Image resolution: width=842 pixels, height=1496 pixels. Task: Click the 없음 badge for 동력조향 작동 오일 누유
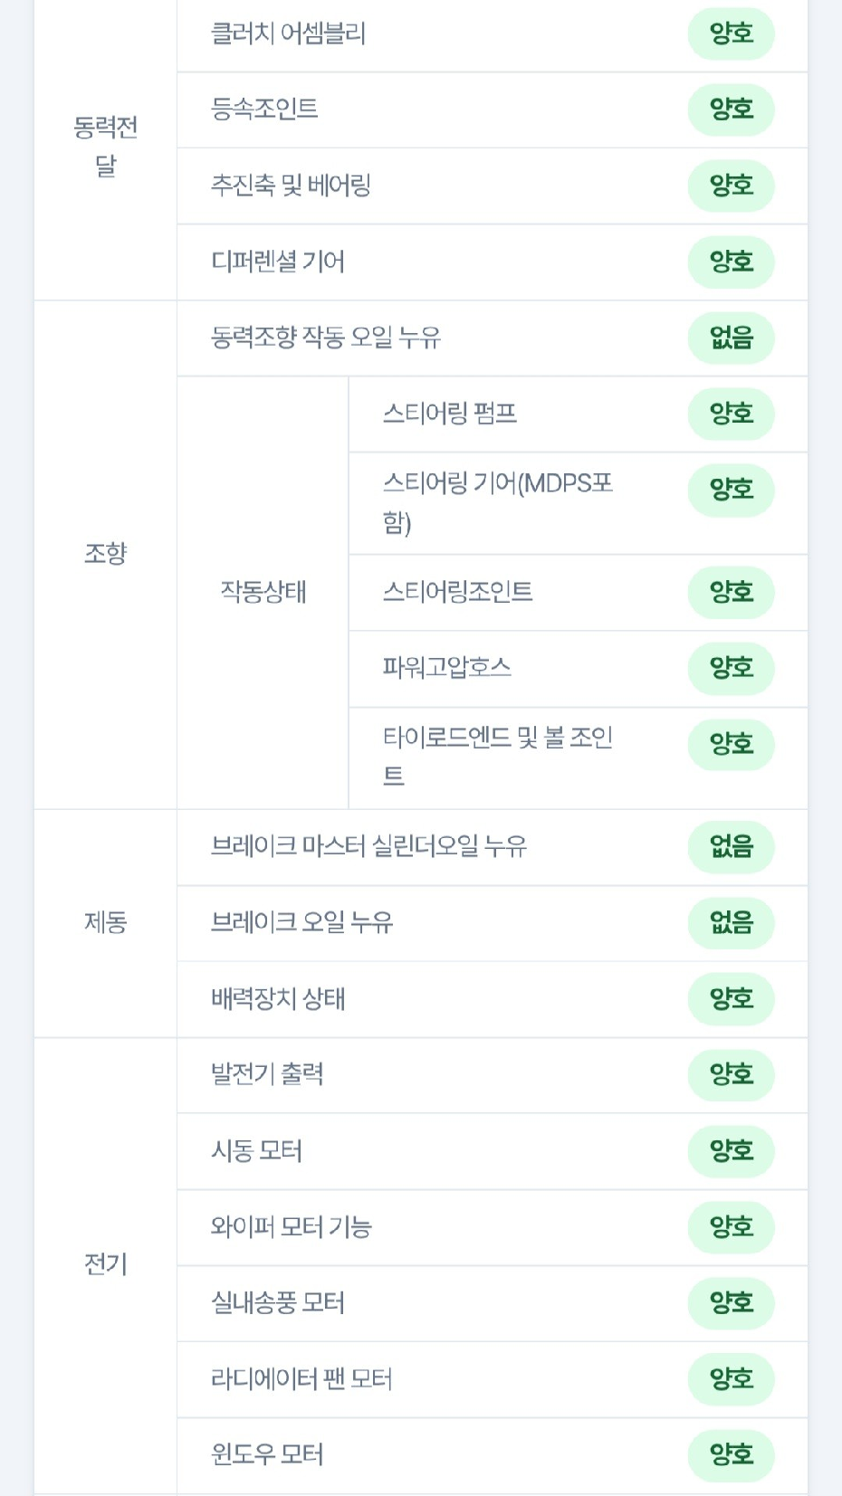pyautogui.click(x=731, y=338)
